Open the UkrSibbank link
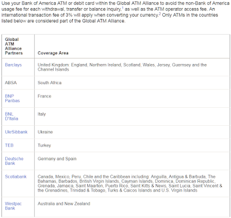The width and height of the screenshot is (231, 218). pos(16,132)
